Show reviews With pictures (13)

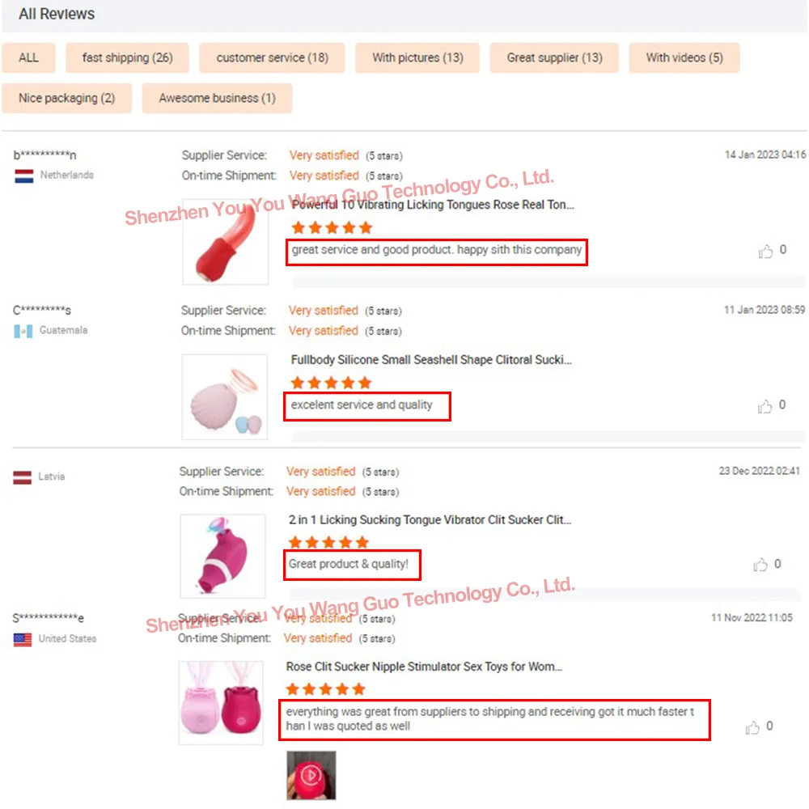pyautogui.click(x=417, y=57)
